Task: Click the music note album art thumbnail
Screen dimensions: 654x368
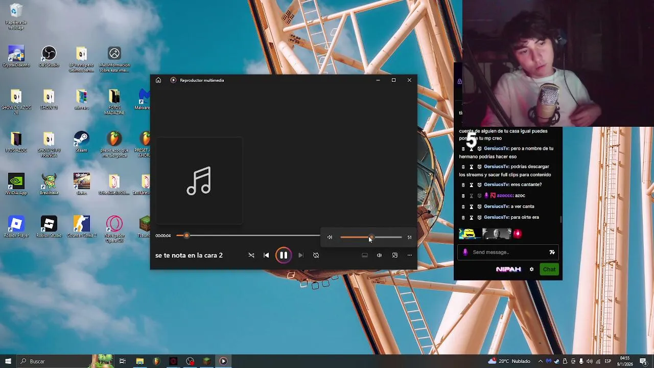Action: pyautogui.click(x=199, y=180)
